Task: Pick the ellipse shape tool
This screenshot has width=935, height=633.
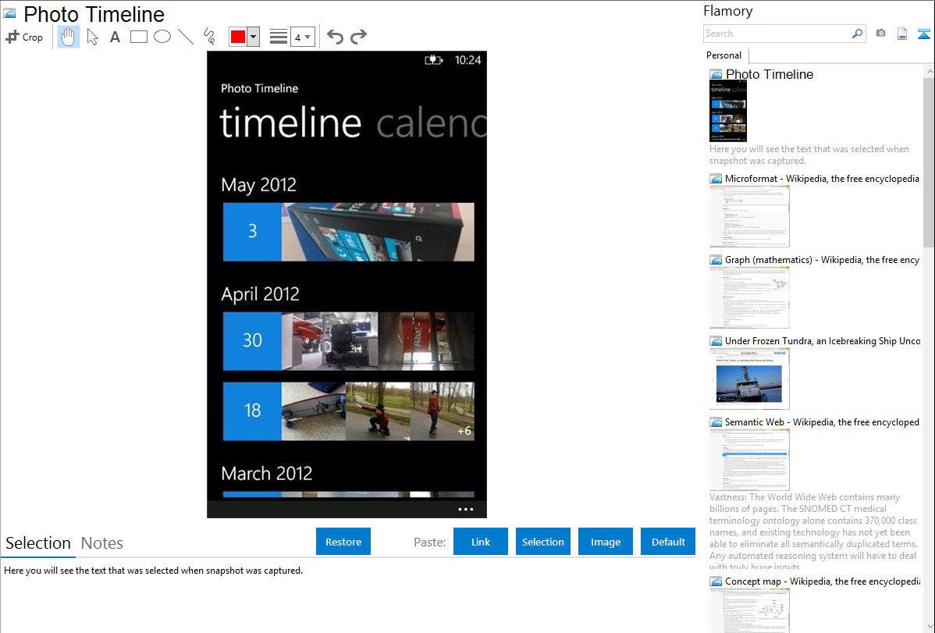Action: click(162, 37)
